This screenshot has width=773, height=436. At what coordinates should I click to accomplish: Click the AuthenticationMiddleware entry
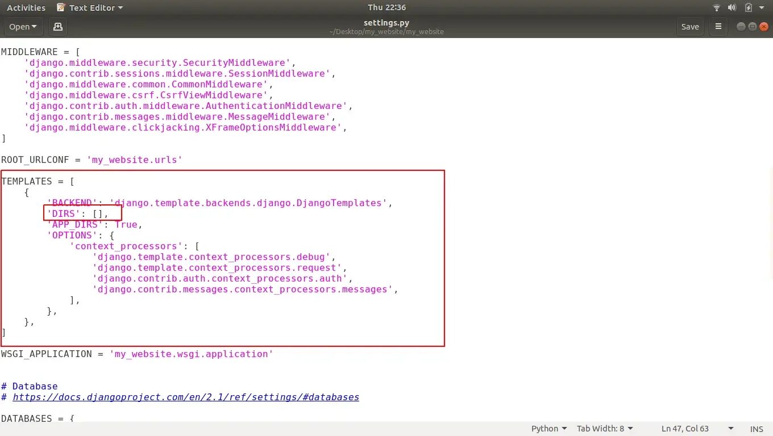pos(188,106)
